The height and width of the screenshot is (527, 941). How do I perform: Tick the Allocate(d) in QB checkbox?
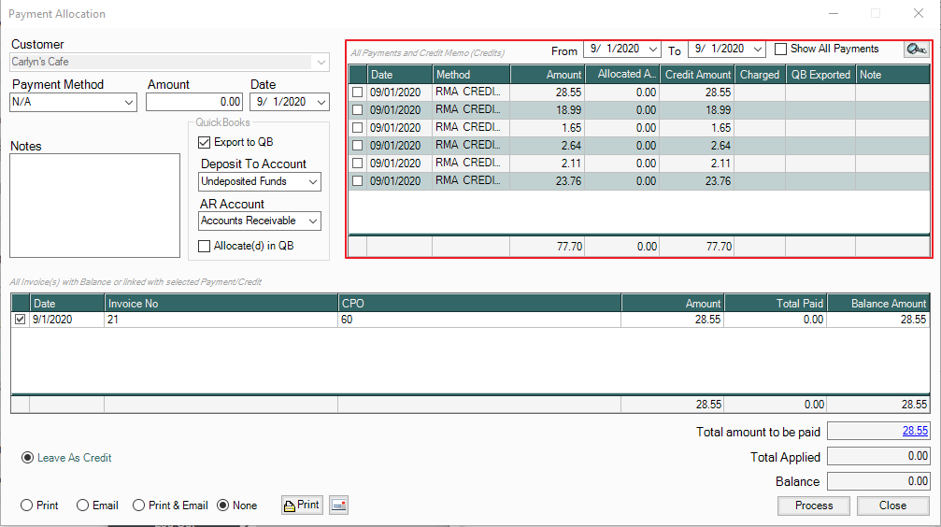(x=205, y=246)
